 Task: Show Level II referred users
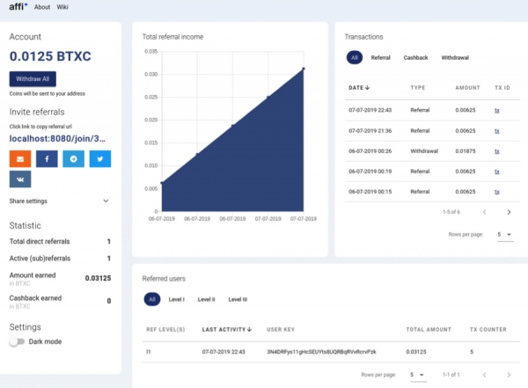tap(206, 300)
